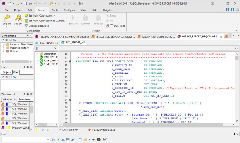Switch to the Configure ribbon tab
Image resolution: width=240 pixels, height=143 pixels.
pos(69,10)
